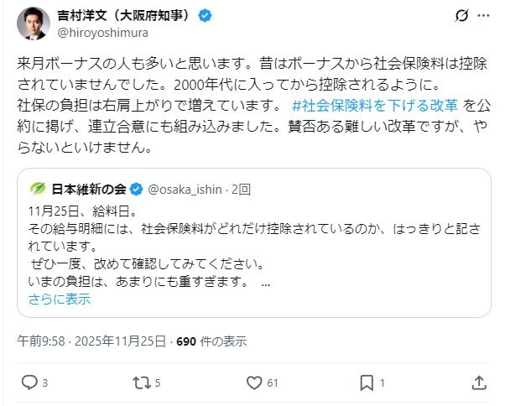
Task: Open the more options ellipsis menu
Action: click(x=482, y=16)
